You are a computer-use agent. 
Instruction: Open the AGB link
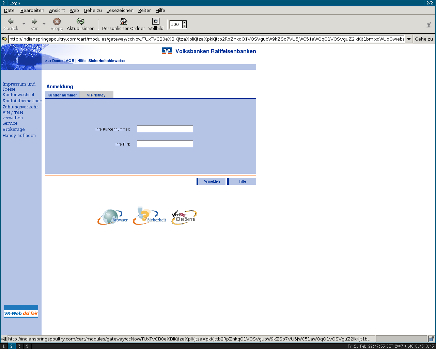click(70, 61)
